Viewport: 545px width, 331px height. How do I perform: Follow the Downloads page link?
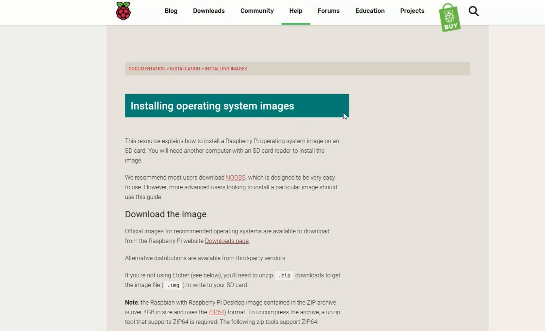point(227,241)
